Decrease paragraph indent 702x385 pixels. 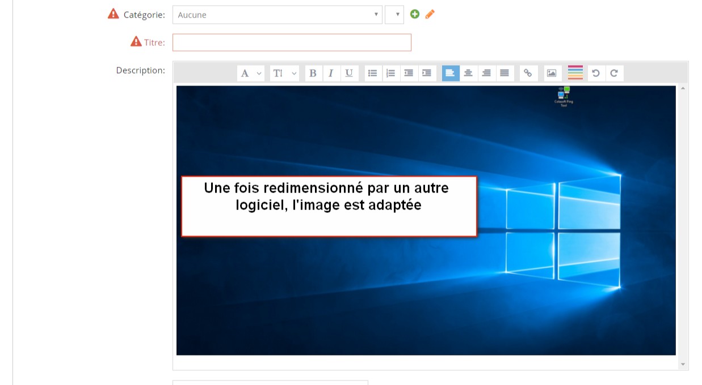pyautogui.click(x=409, y=73)
